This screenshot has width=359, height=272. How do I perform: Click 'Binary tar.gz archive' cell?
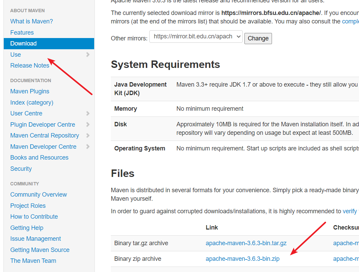pos(141,243)
